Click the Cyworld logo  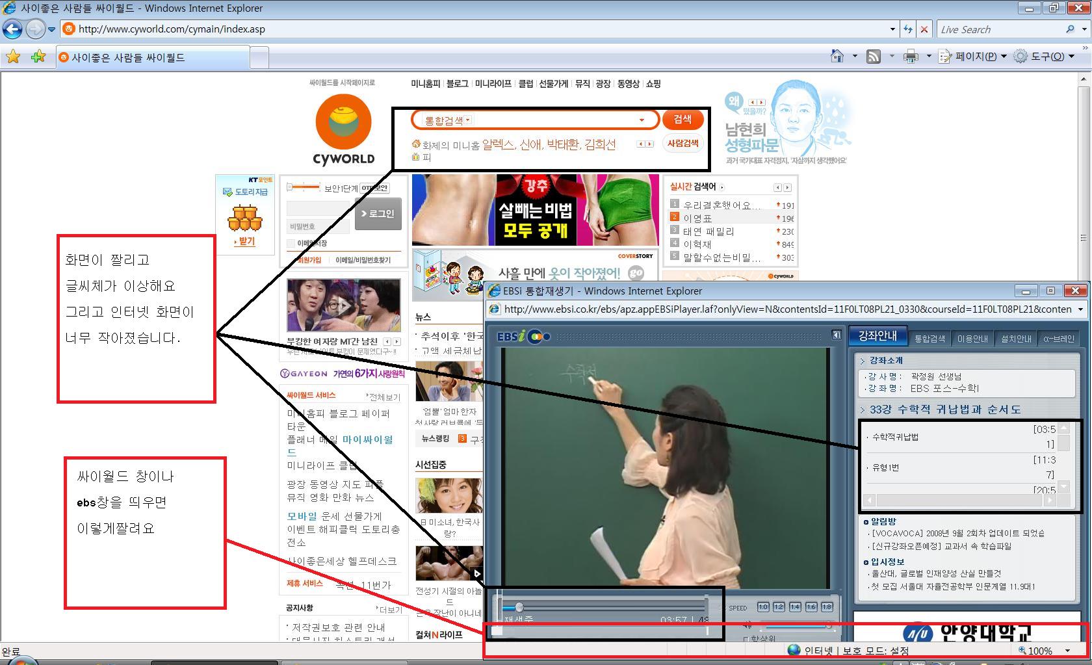(343, 129)
